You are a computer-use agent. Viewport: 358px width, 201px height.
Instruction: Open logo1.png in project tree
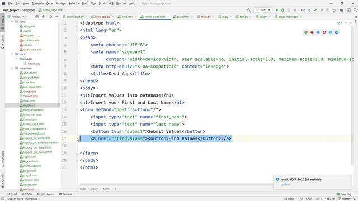pos(34,63)
